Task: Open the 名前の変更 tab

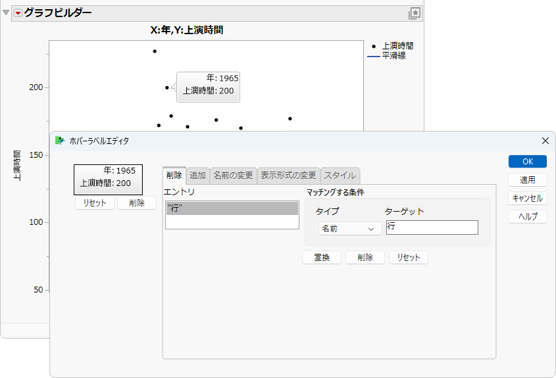Action: pos(233,176)
